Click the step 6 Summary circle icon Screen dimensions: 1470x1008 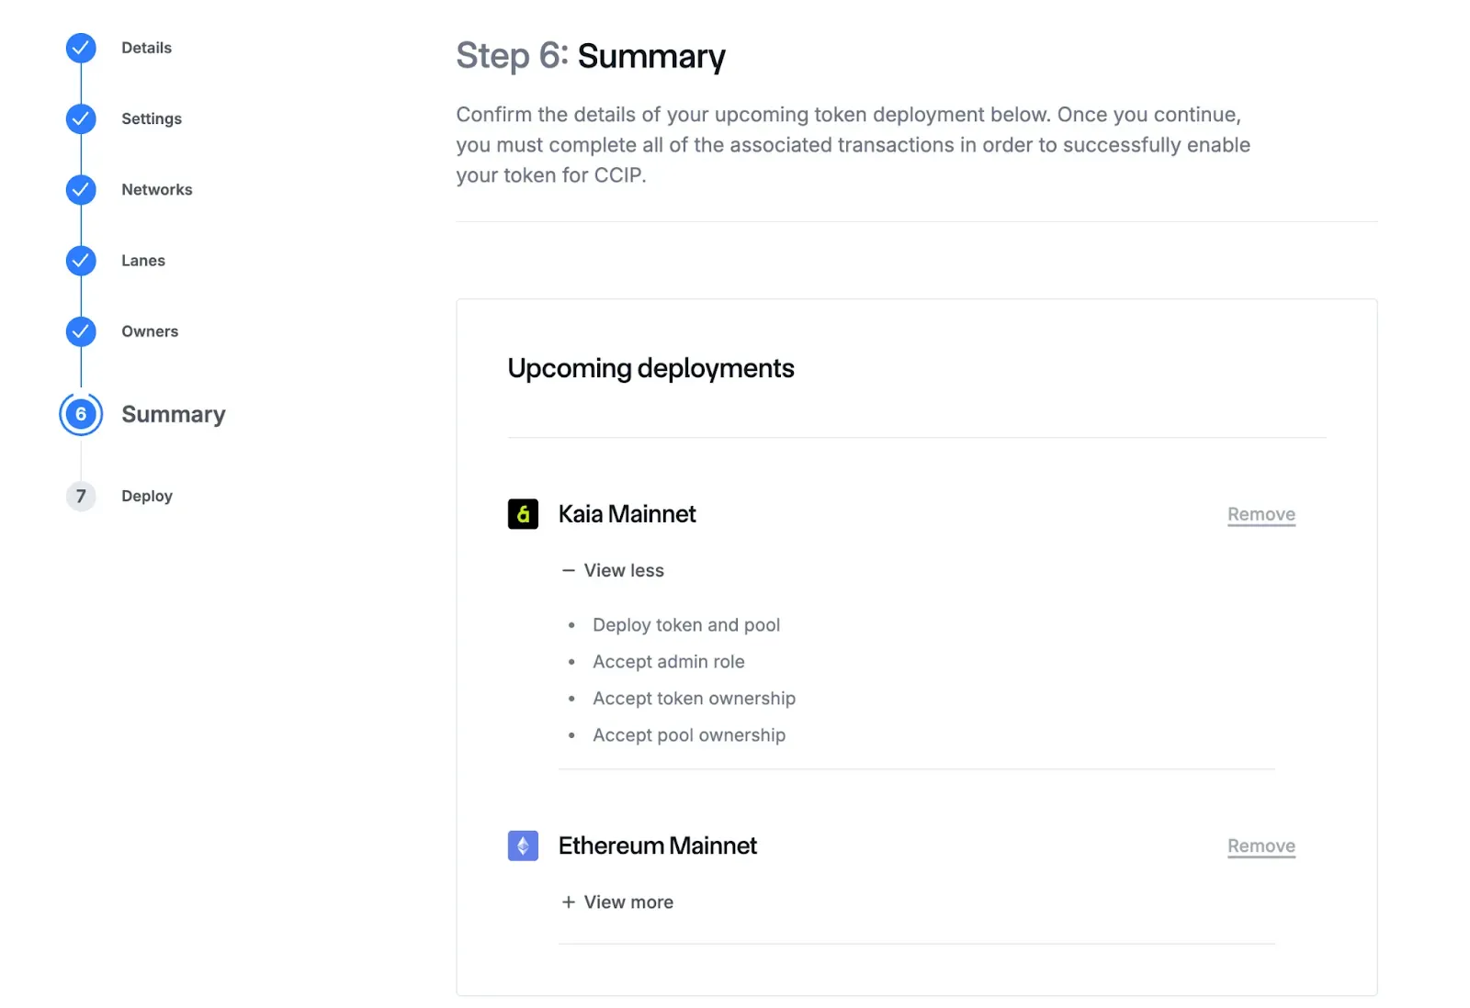tap(81, 414)
